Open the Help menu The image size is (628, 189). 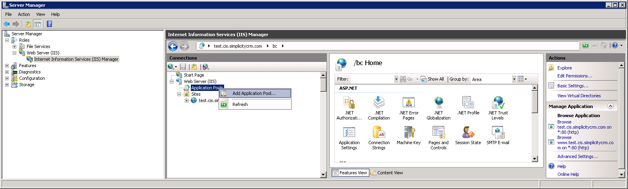tap(55, 14)
